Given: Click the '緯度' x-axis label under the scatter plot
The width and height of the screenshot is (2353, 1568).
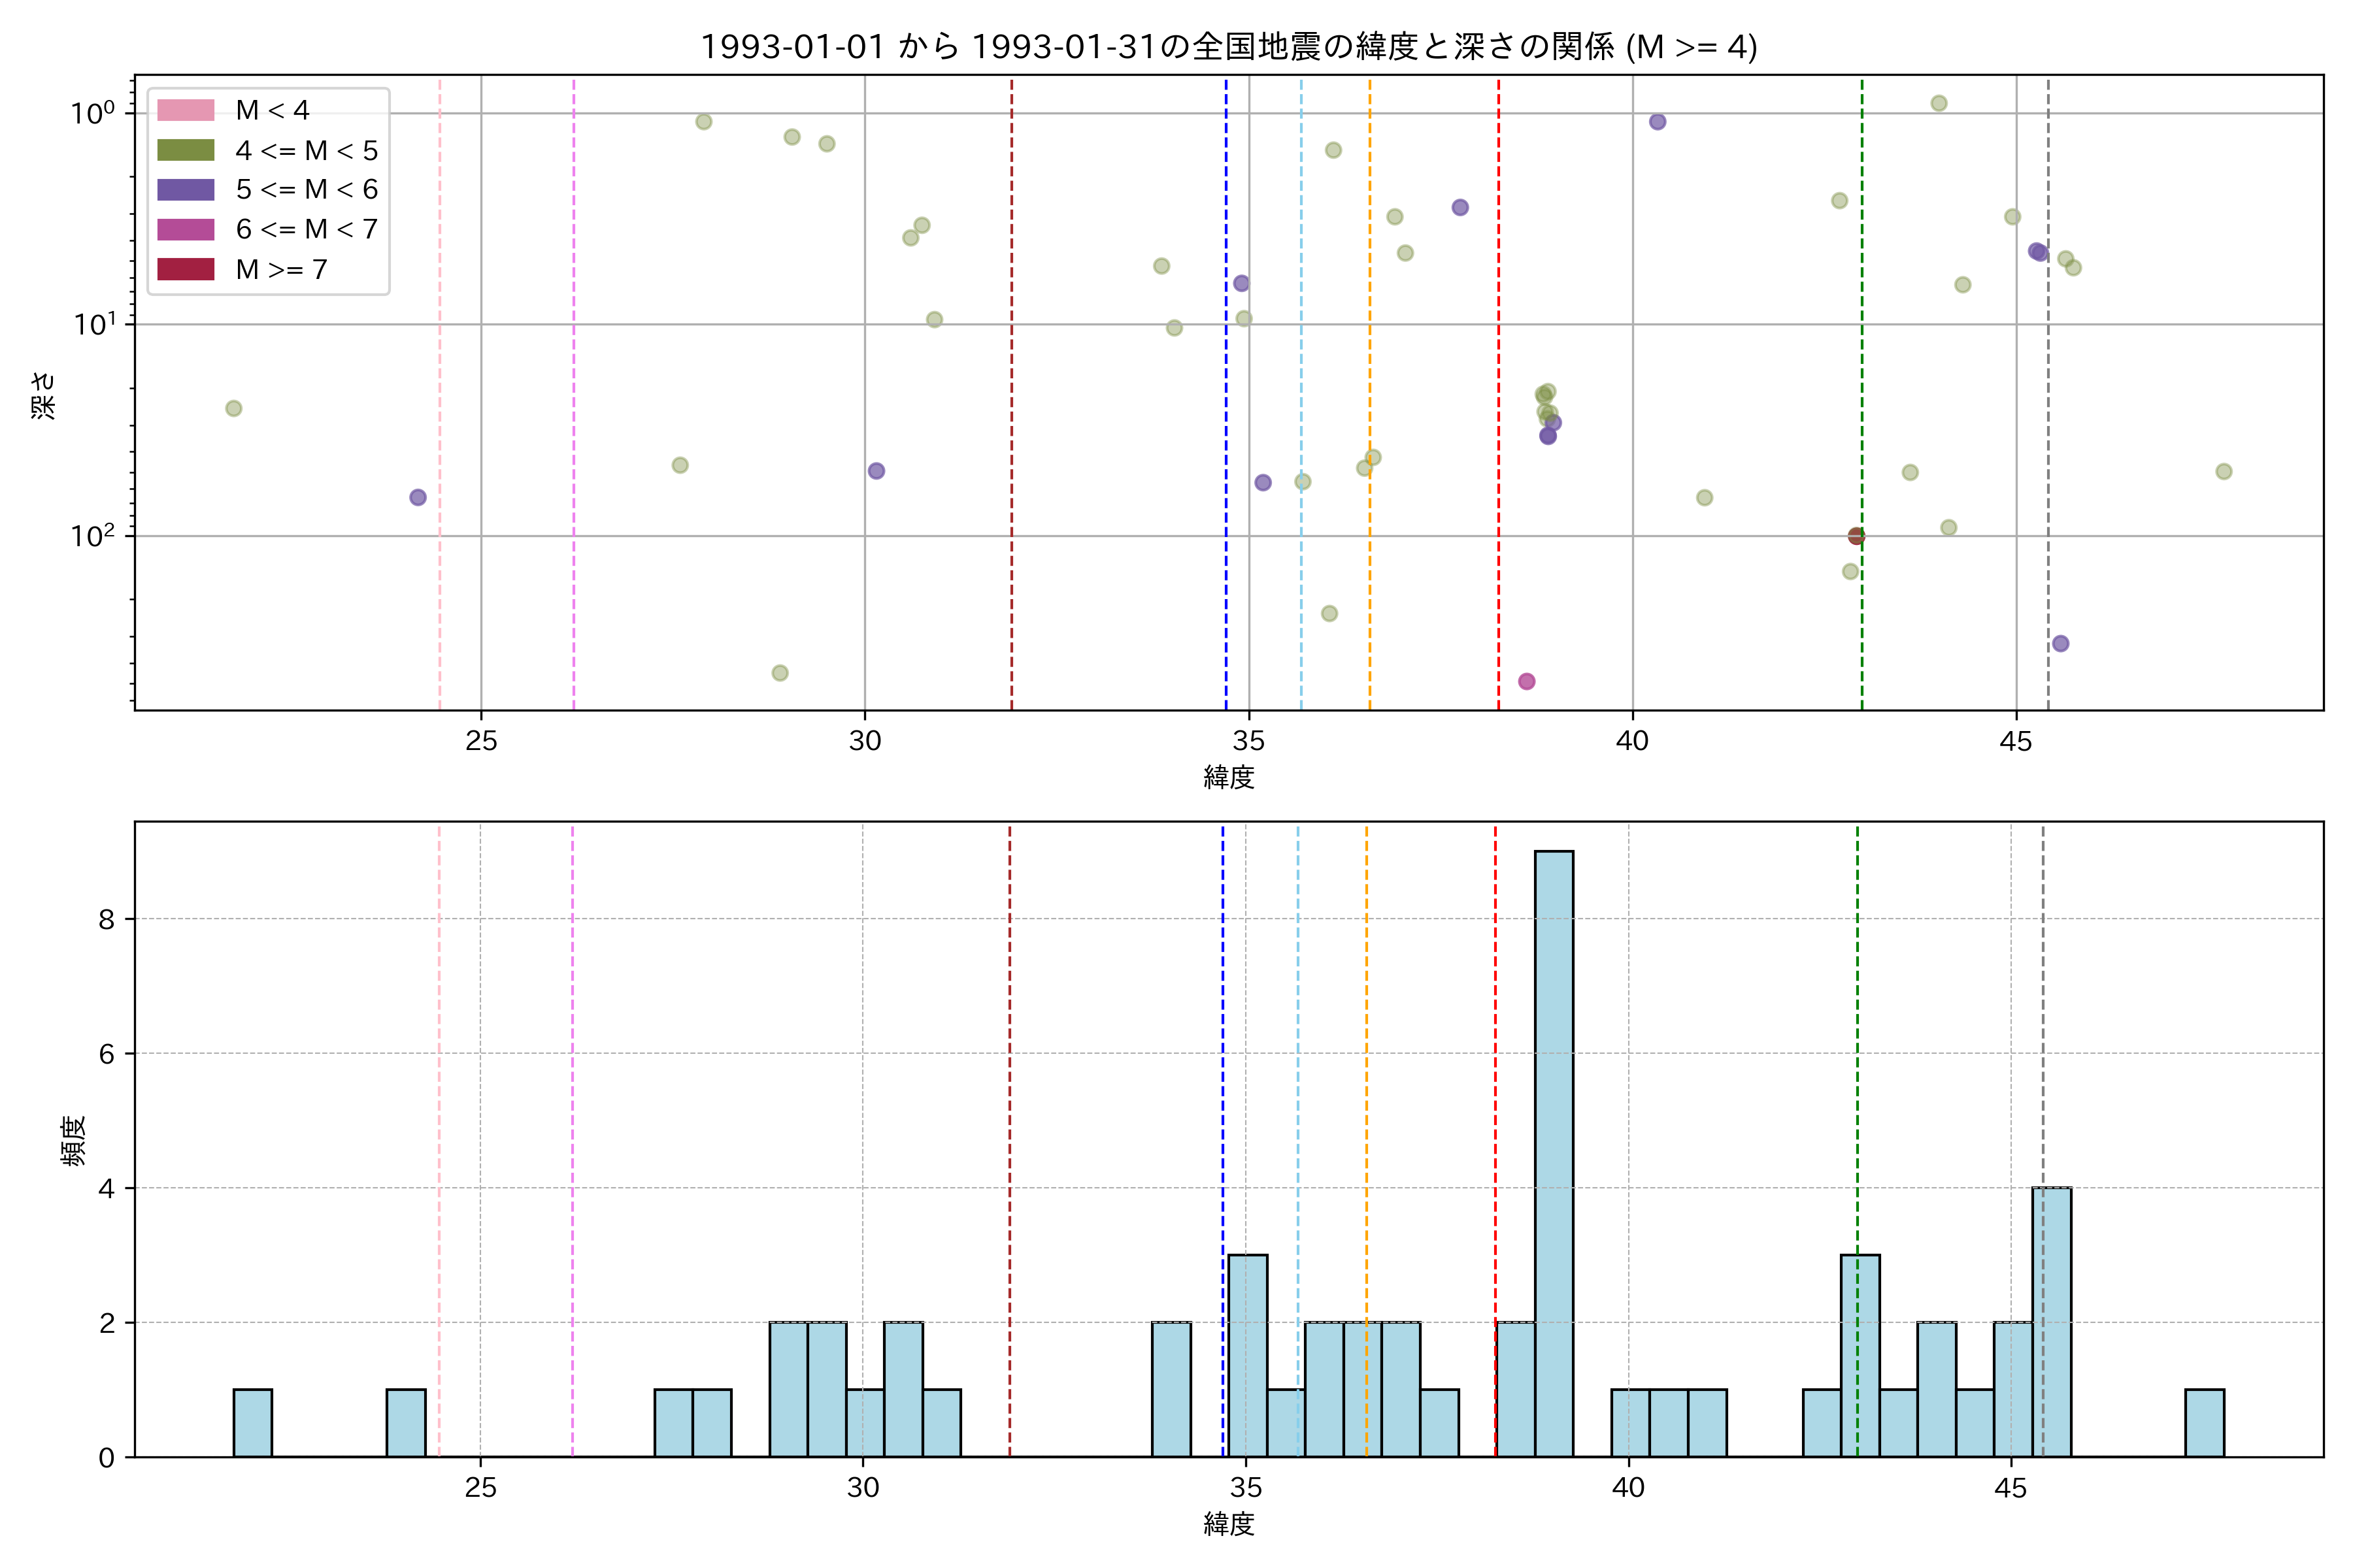Looking at the screenshot, I should (x=1227, y=777).
